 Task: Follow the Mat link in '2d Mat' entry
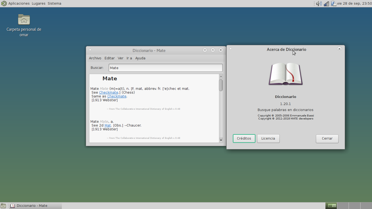click(x=108, y=125)
